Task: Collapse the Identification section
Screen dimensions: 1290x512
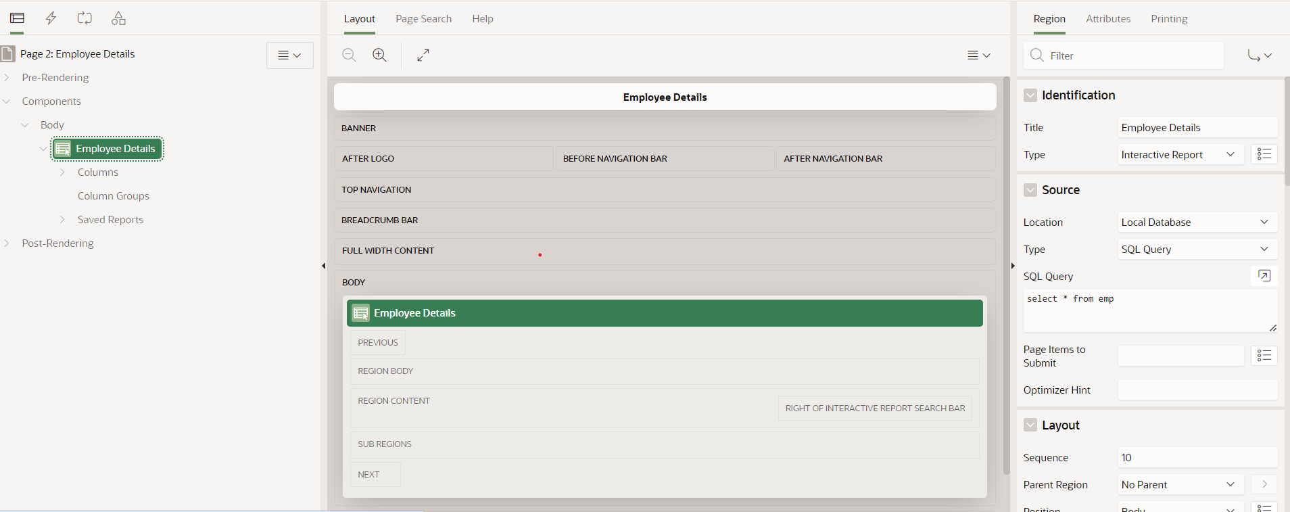Action: point(1030,95)
